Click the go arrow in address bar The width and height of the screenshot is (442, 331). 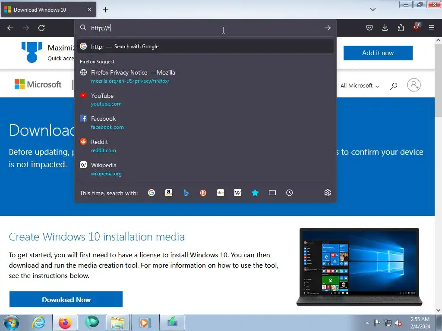[x=327, y=28]
